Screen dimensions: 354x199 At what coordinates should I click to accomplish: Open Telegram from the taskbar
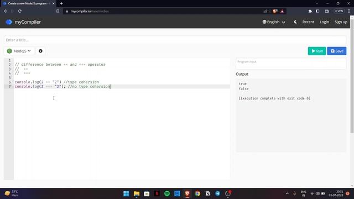coord(218,193)
